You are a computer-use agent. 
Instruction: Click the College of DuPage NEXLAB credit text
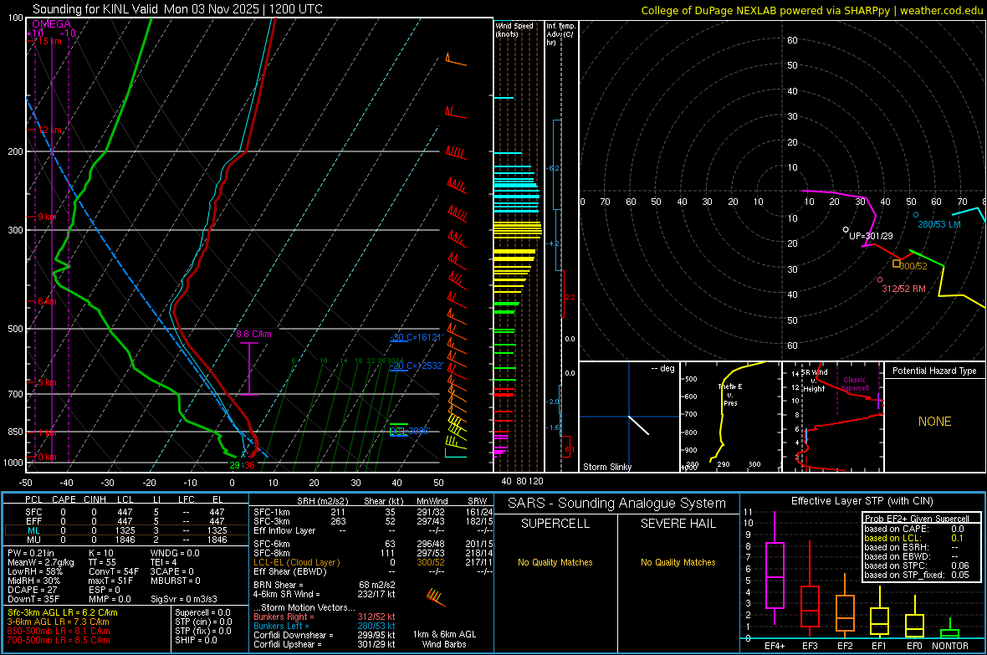pos(811,10)
